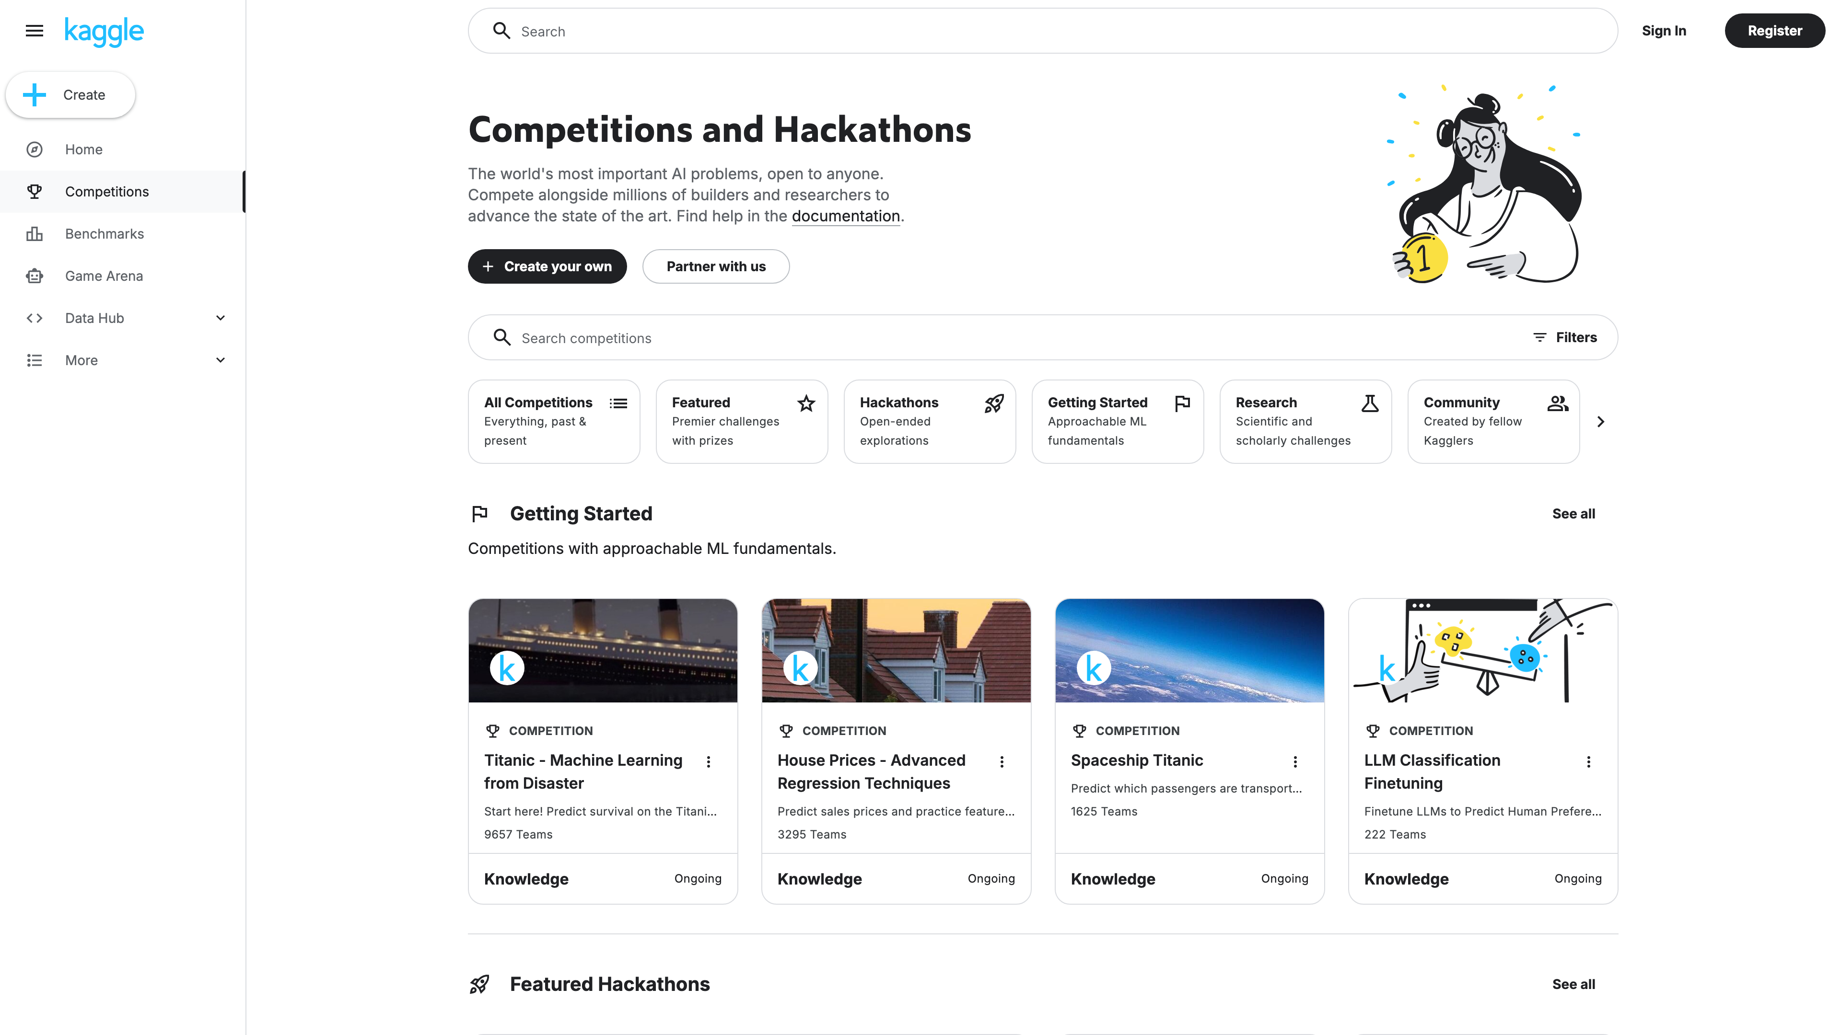
Task: Open the Filters dropdown
Action: (1565, 337)
